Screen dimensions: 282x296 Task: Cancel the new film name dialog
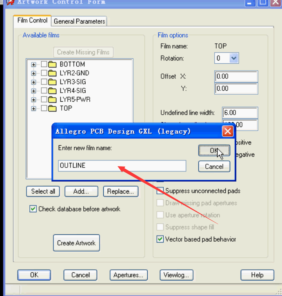[x=214, y=167]
